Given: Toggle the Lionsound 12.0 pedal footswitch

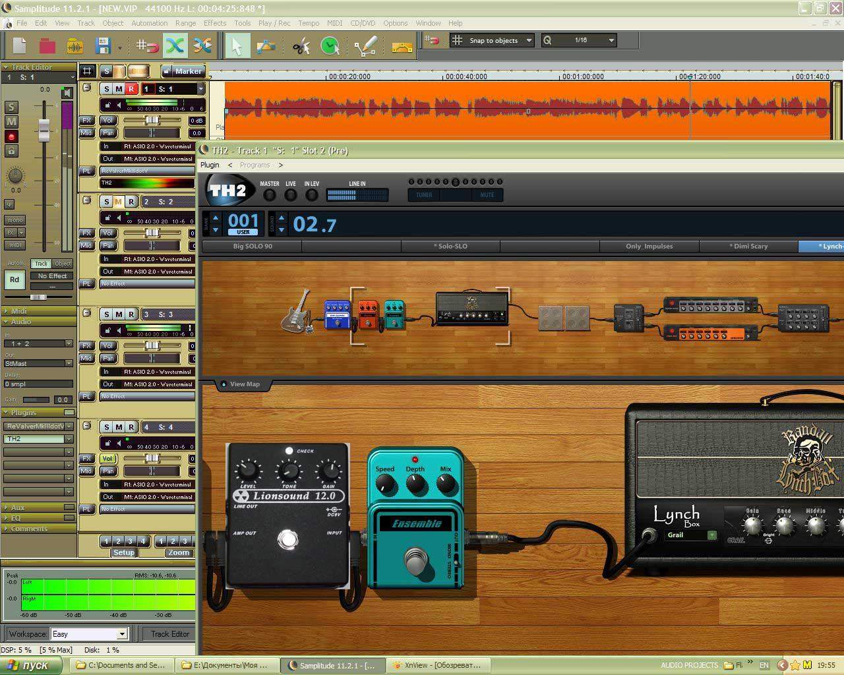Looking at the screenshot, I should (287, 539).
